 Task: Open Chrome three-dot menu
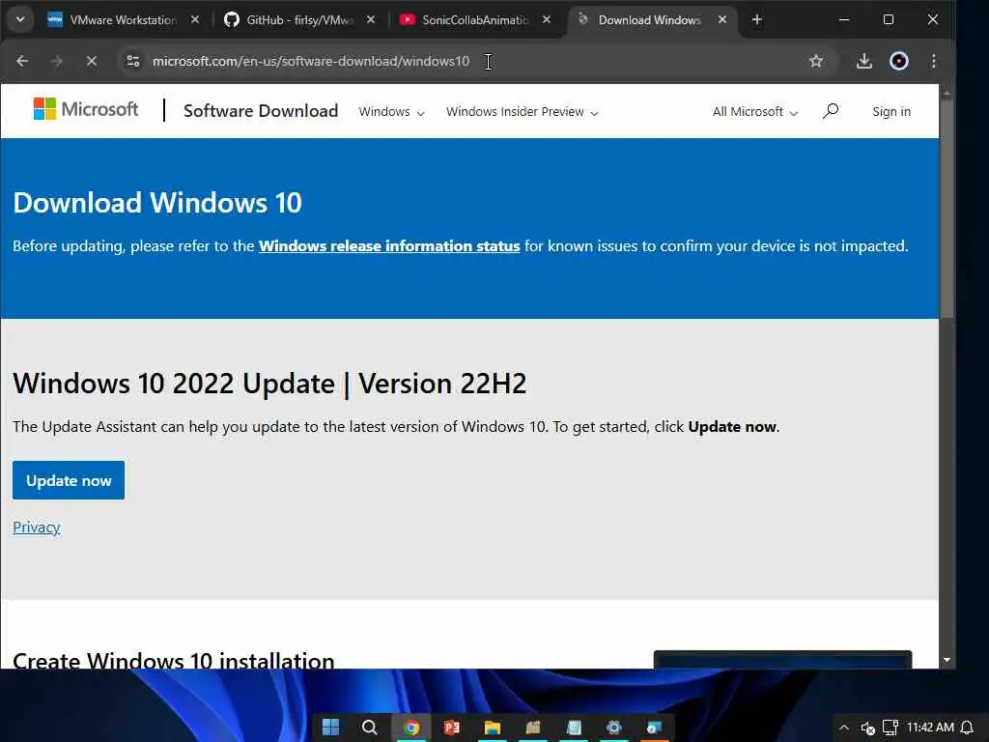pos(934,61)
